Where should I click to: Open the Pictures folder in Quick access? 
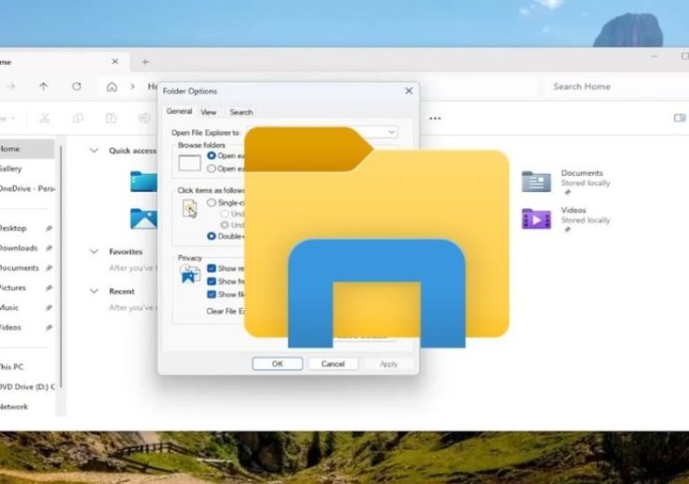click(143, 219)
